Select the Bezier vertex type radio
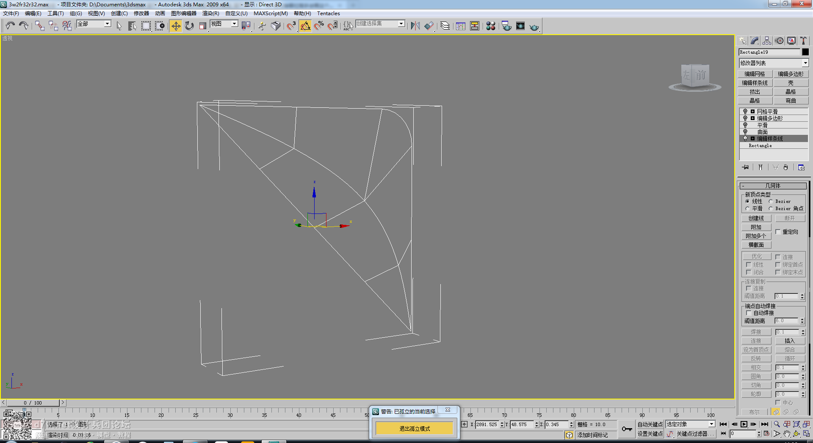Screen dimensions: 813x443 coord(771,201)
